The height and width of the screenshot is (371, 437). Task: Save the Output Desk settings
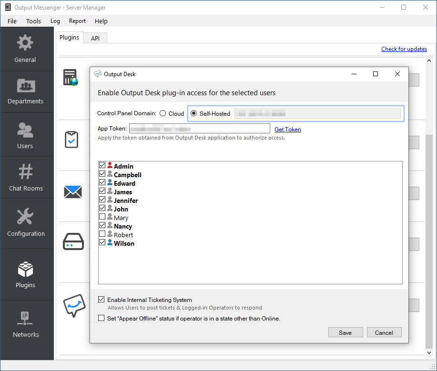point(346,332)
